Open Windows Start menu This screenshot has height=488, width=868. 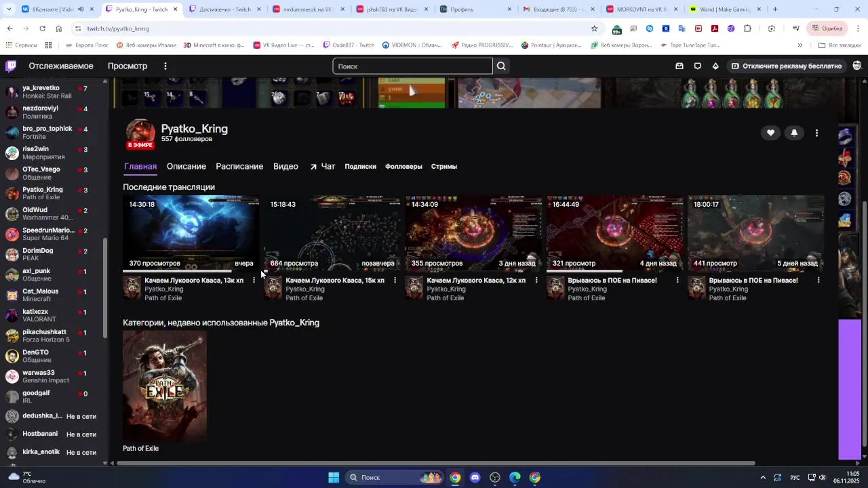click(334, 477)
